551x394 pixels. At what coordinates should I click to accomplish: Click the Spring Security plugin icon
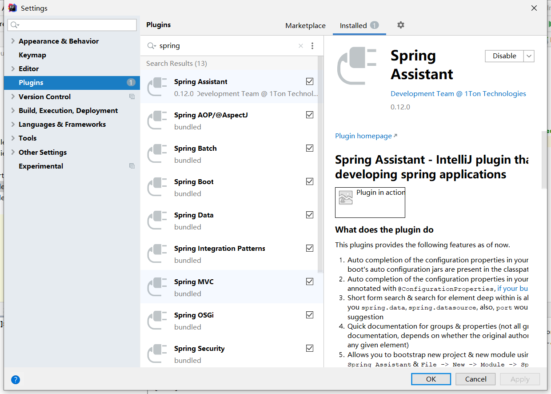point(157,354)
